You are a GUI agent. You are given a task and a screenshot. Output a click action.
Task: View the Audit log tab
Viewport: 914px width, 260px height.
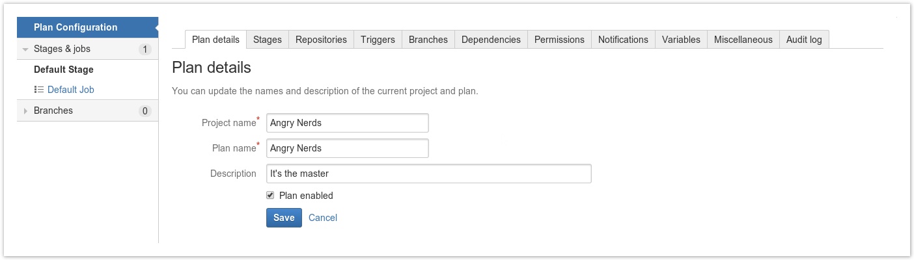[x=804, y=40]
